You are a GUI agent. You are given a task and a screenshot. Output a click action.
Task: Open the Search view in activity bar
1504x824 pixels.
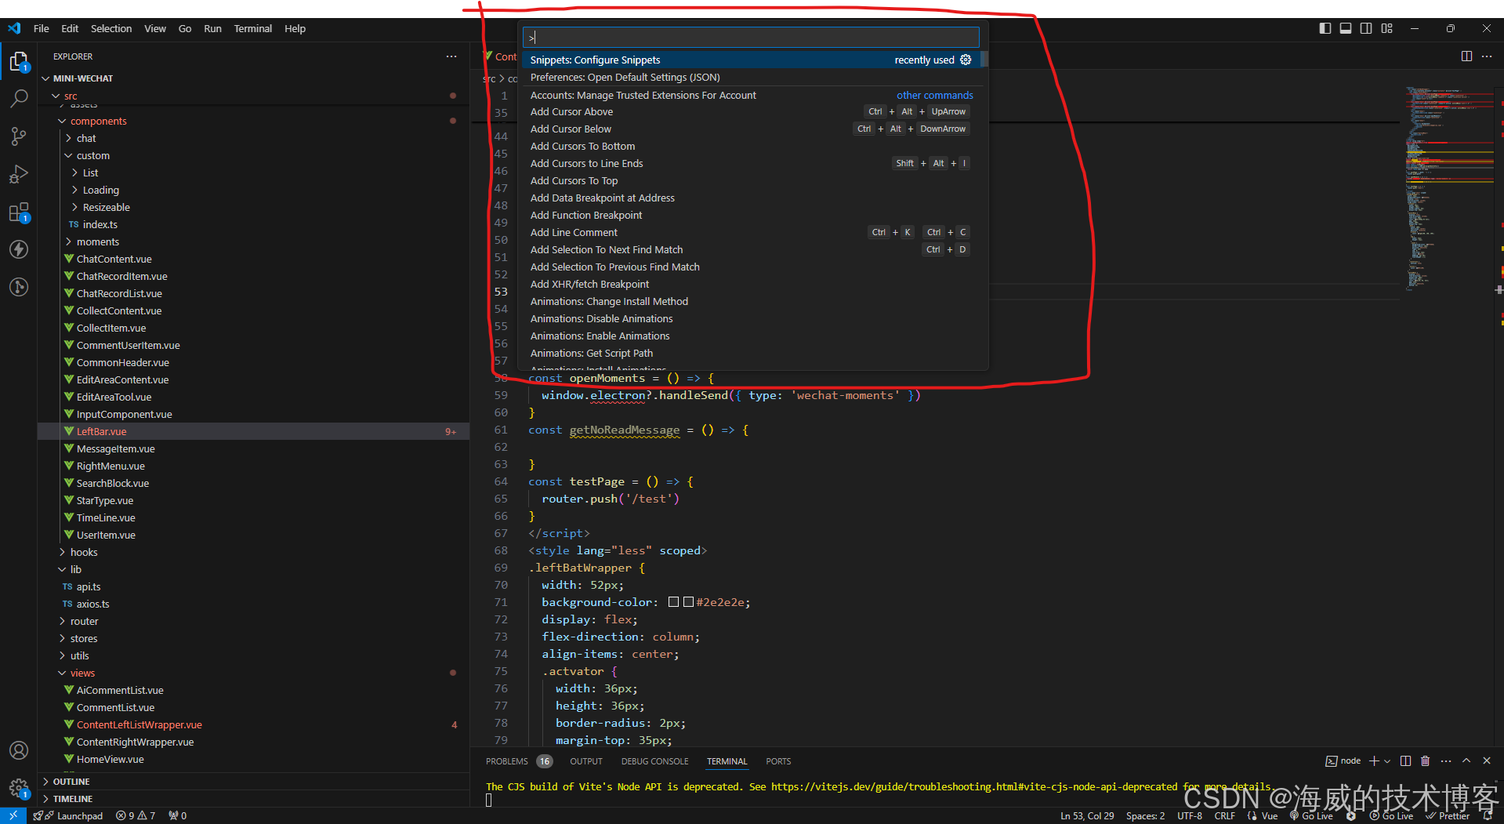19,99
